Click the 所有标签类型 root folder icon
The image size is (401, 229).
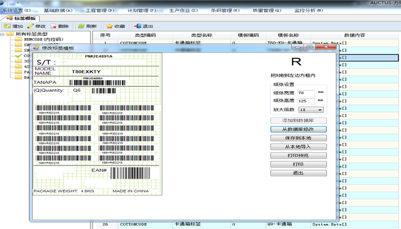(10, 34)
